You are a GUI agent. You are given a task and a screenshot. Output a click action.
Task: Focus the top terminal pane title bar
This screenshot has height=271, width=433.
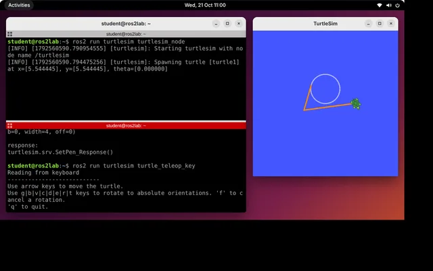pos(126,34)
